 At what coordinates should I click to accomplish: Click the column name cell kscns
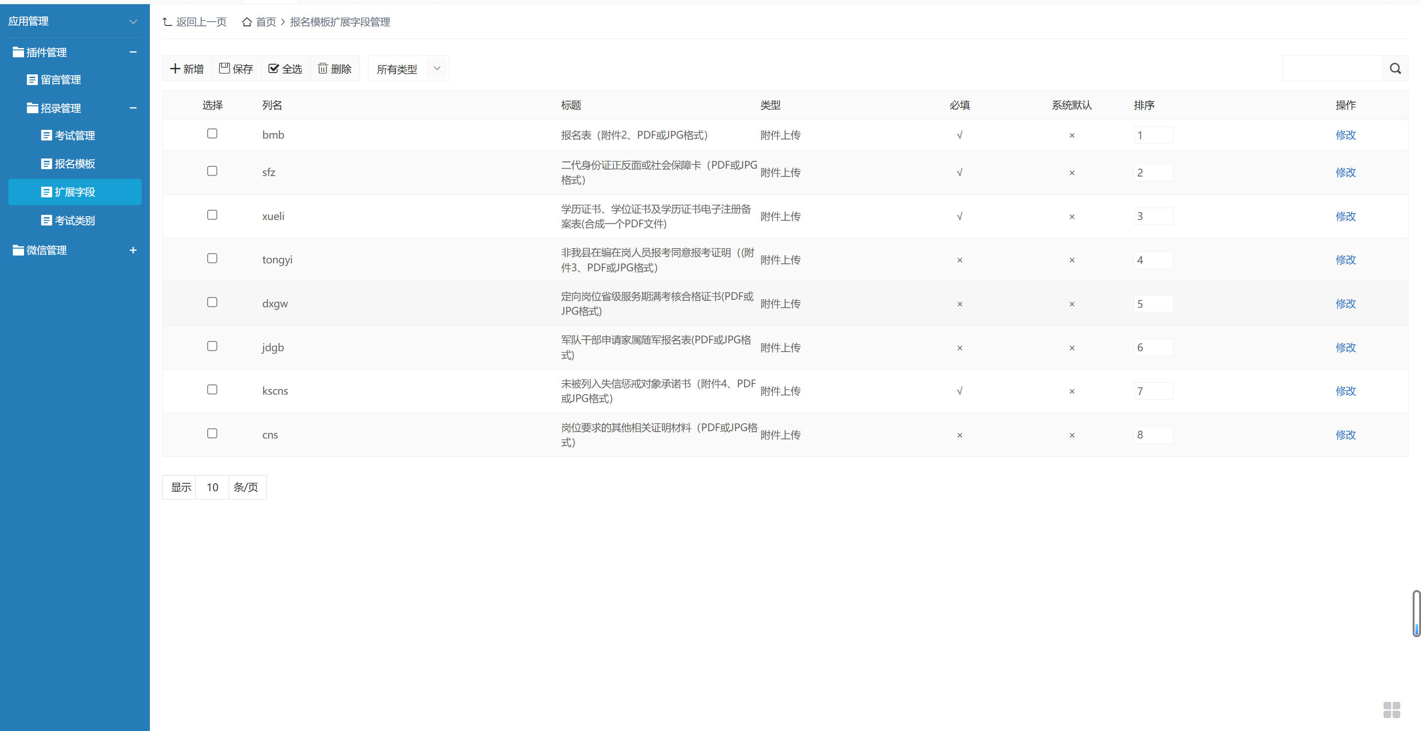pos(275,390)
